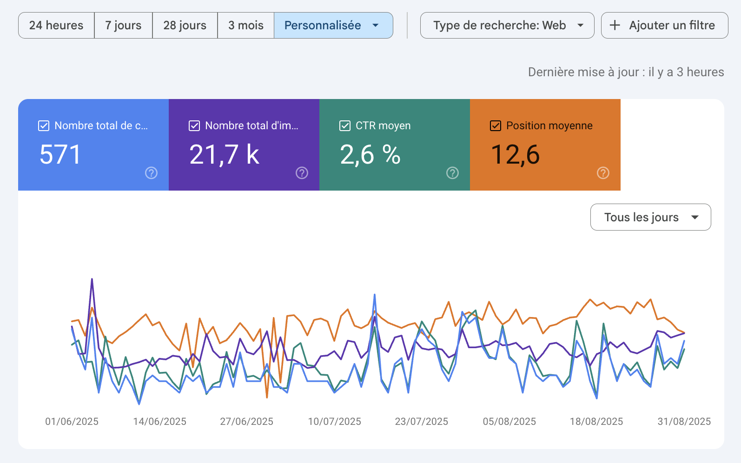Image resolution: width=741 pixels, height=463 pixels.
Task: Open help icon on total clicks card
Action: coord(151,173)
